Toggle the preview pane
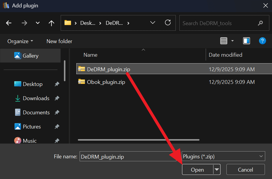The width and height of the screenshot is (272, 179). pyautogui.click(x=246, y=41)
